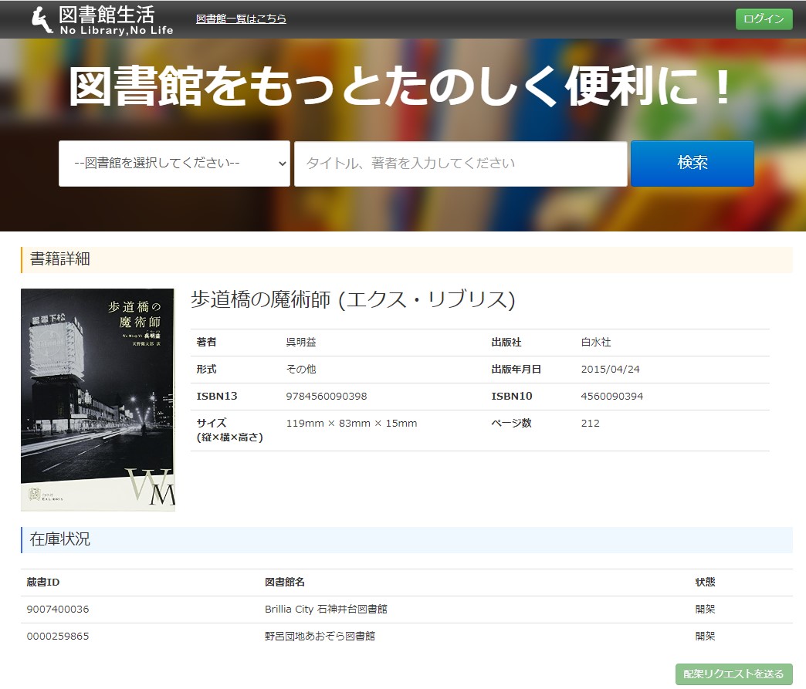The image size is (806, 689).
Task: Click the ISBN10 field label
Action: (x=512, y=396)
